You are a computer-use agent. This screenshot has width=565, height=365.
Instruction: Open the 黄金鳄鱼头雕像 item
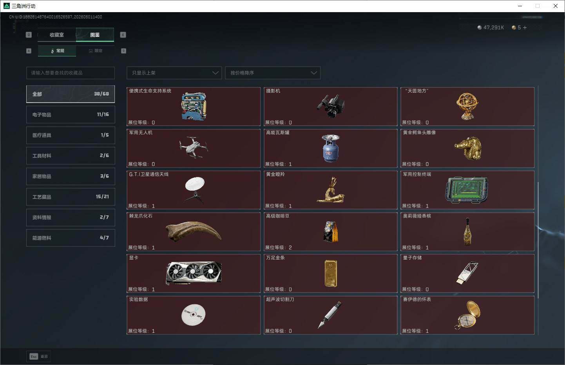pos(467,148)
